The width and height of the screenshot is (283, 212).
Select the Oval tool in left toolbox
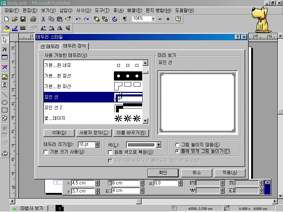click(5, 102)
